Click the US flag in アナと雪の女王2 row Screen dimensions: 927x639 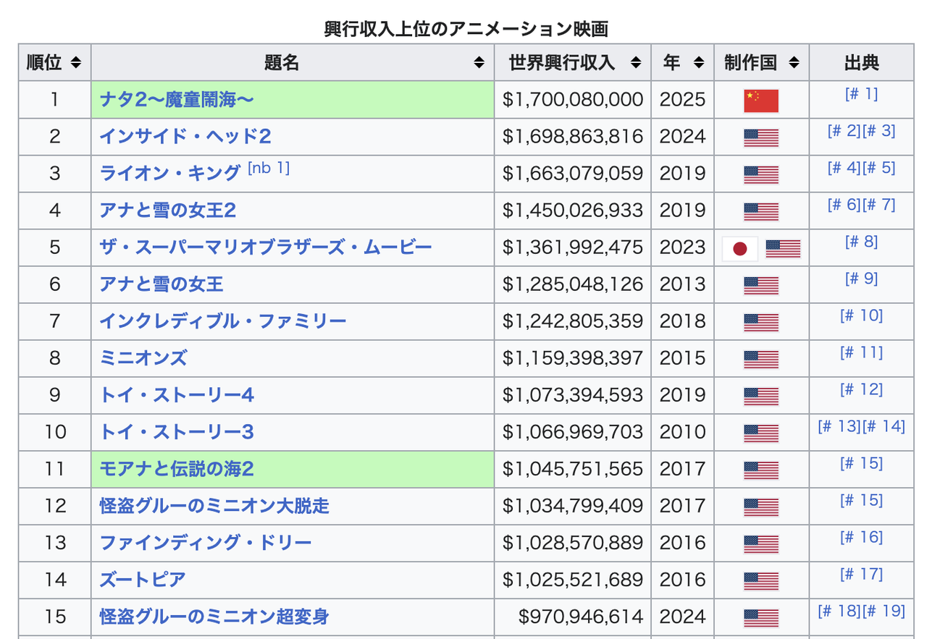761,211
